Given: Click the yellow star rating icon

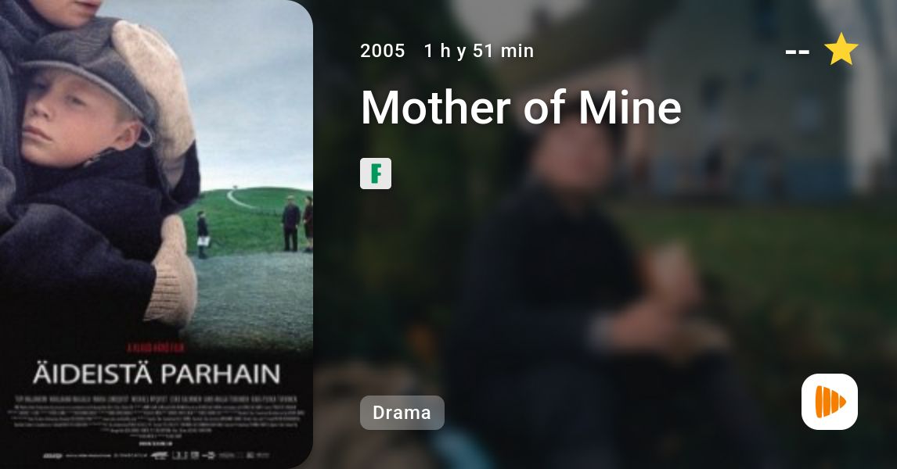Looking at the screenshot, I should point(841,50).
